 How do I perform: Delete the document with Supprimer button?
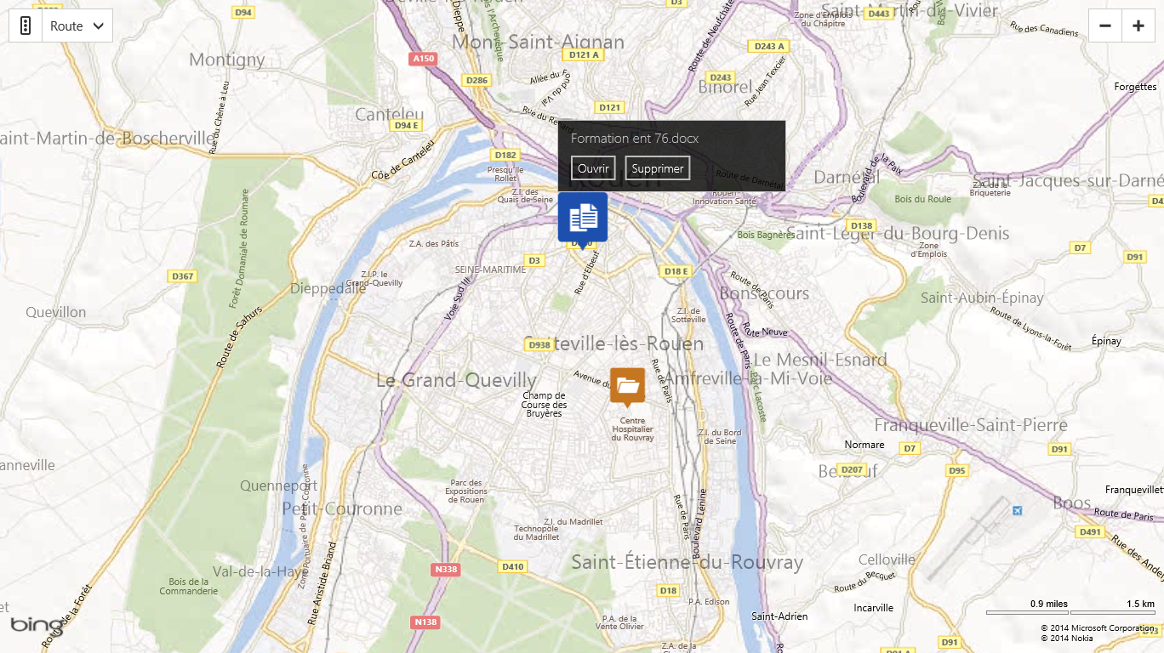coord(658,168)
